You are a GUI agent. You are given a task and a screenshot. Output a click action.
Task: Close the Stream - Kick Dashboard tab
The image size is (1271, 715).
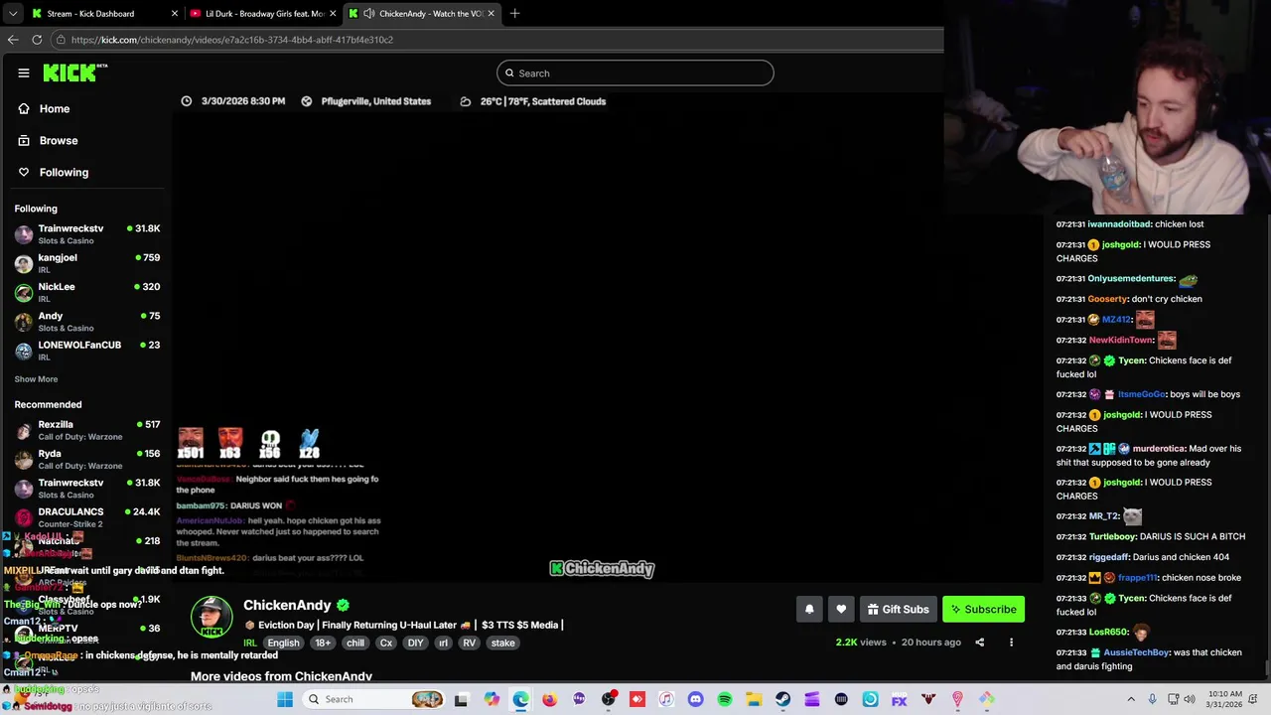click(175, 14)
